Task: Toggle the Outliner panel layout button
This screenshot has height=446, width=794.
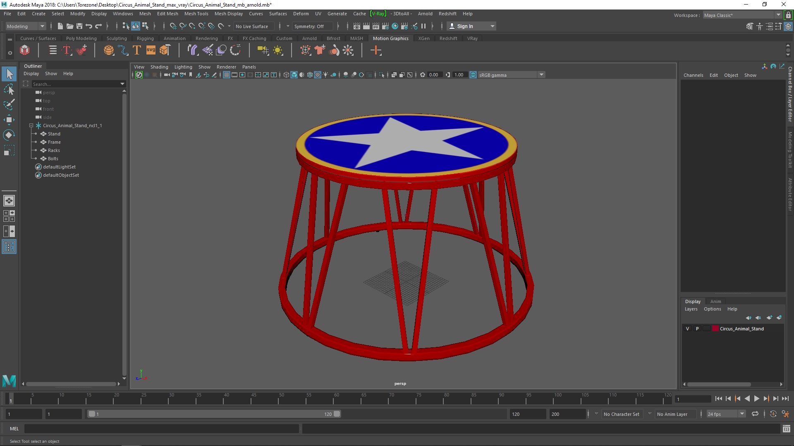Action: point(9,247)
